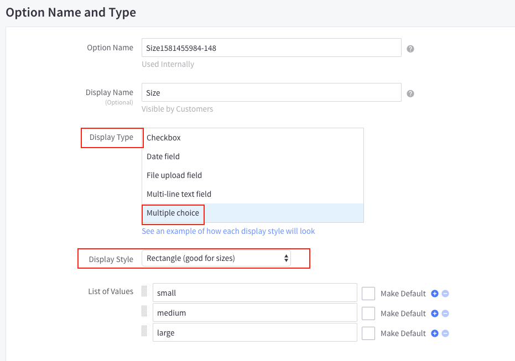Select Multiple choice display type
Screen dimensions: 515x361
click(x=173, y=213)
